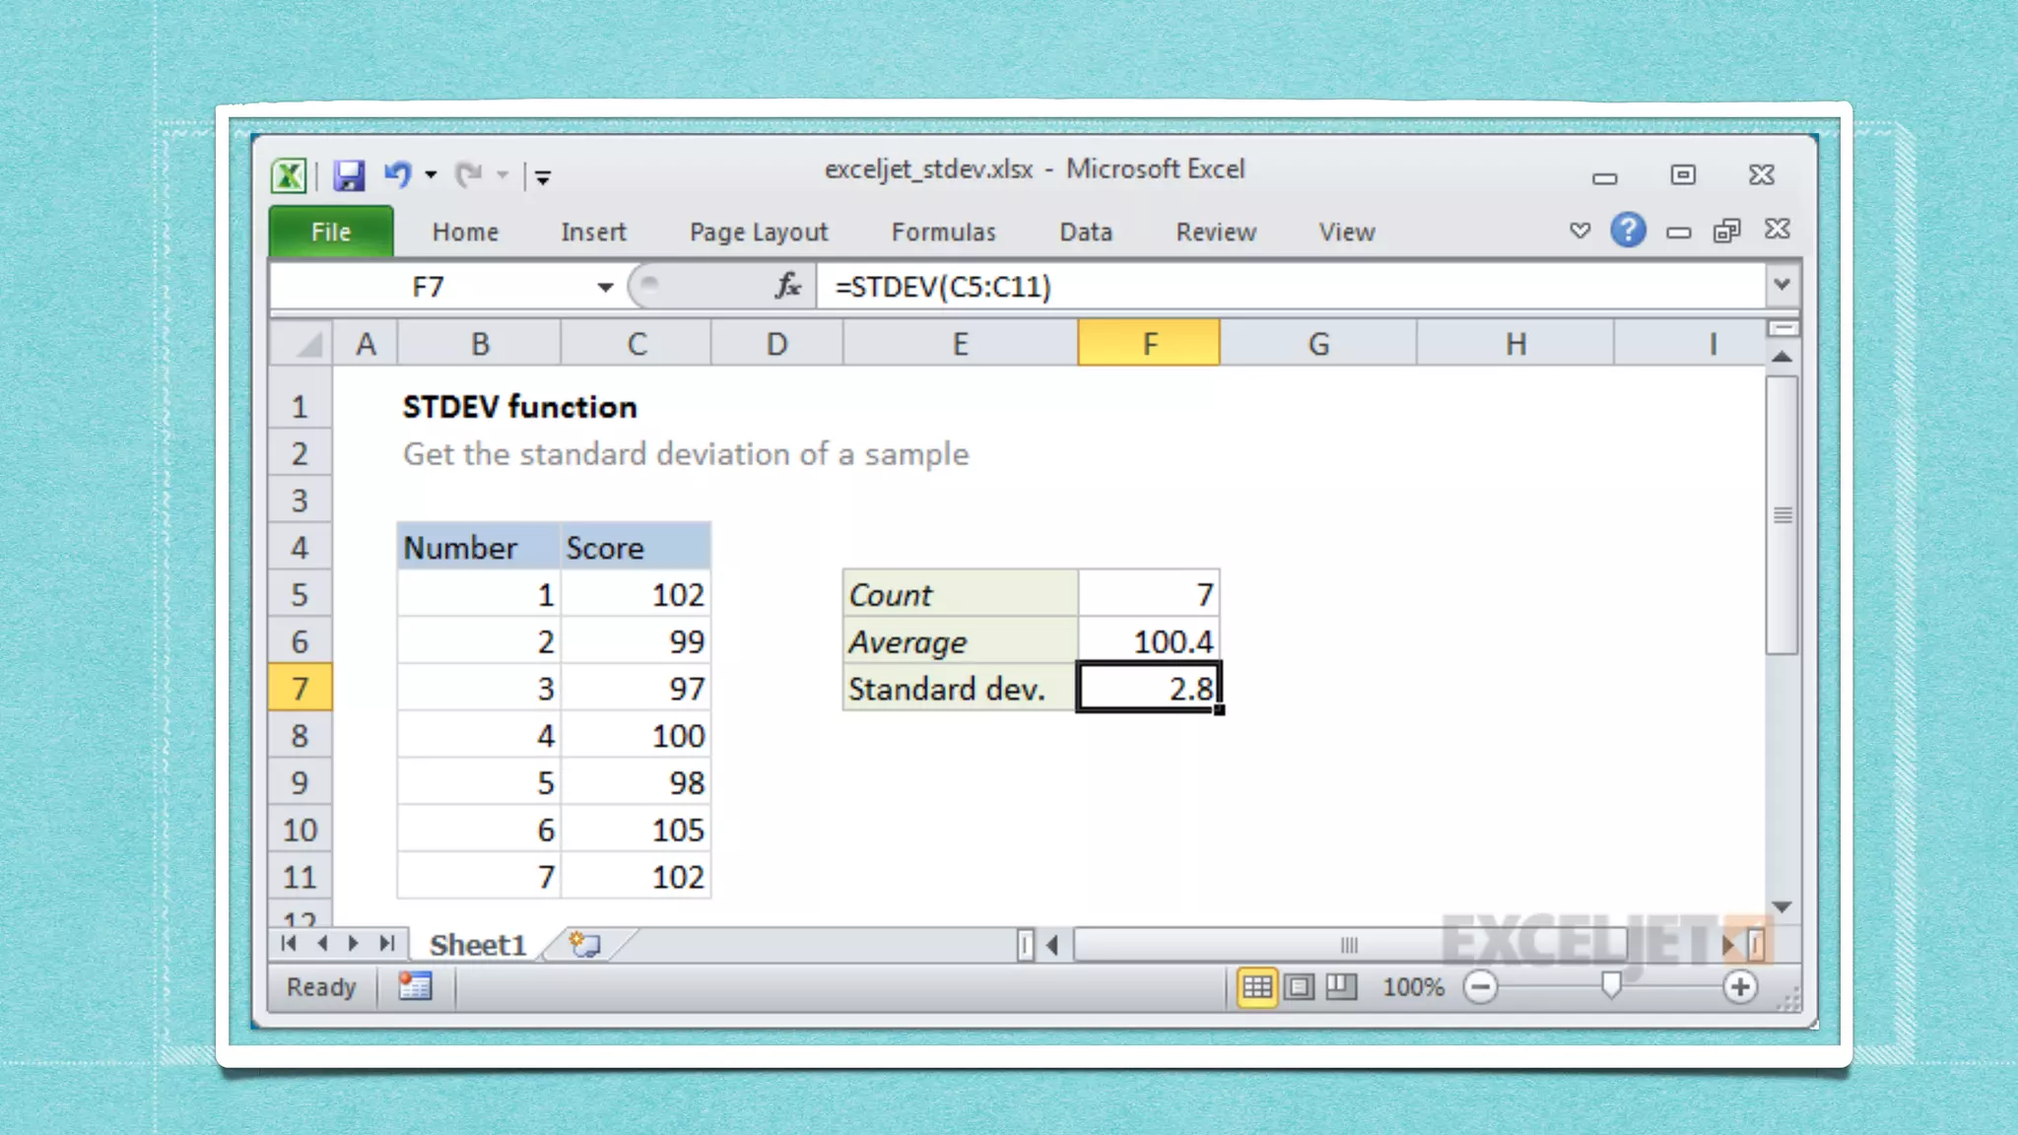This screenshot has width=2018, height=1135.
Task: Open Customize Quick Access Toolbar dropdown
Action: (x=543, y=177)
